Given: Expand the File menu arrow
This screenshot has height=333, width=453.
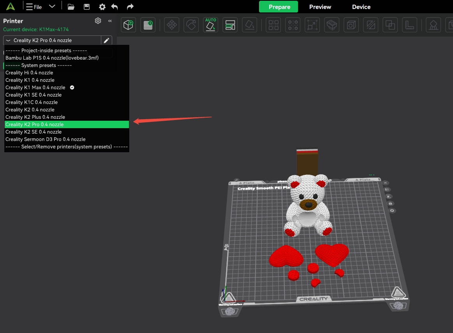Looking at the screenshot, I should [52, 7].
